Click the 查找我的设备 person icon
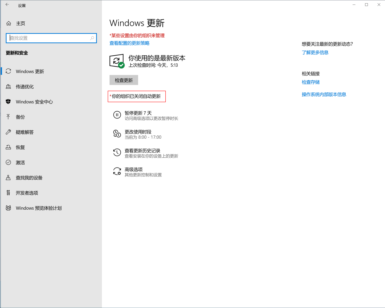The width and height of the screenshot is (385, 308). (8, 177)
